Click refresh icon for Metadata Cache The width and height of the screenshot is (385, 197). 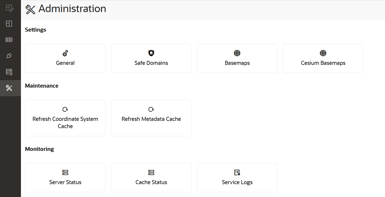point(151,109)
